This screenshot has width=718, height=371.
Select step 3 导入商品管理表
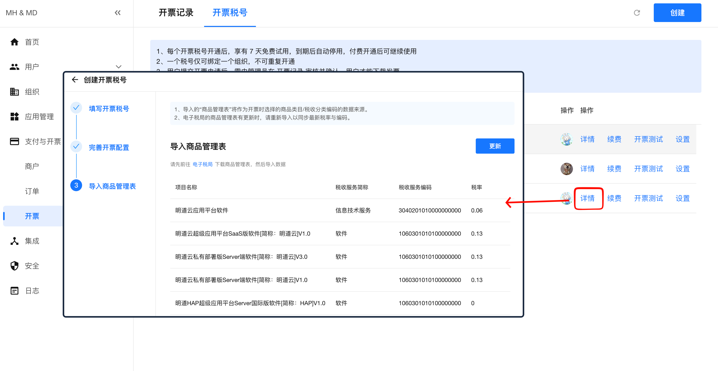pyautogui.click(x=112, y=186)
